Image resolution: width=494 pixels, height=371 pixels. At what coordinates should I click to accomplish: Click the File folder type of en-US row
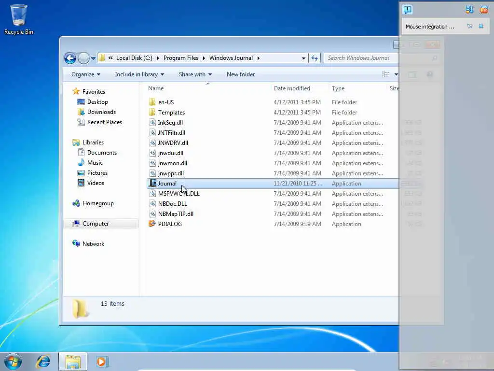tap(344, 102)
